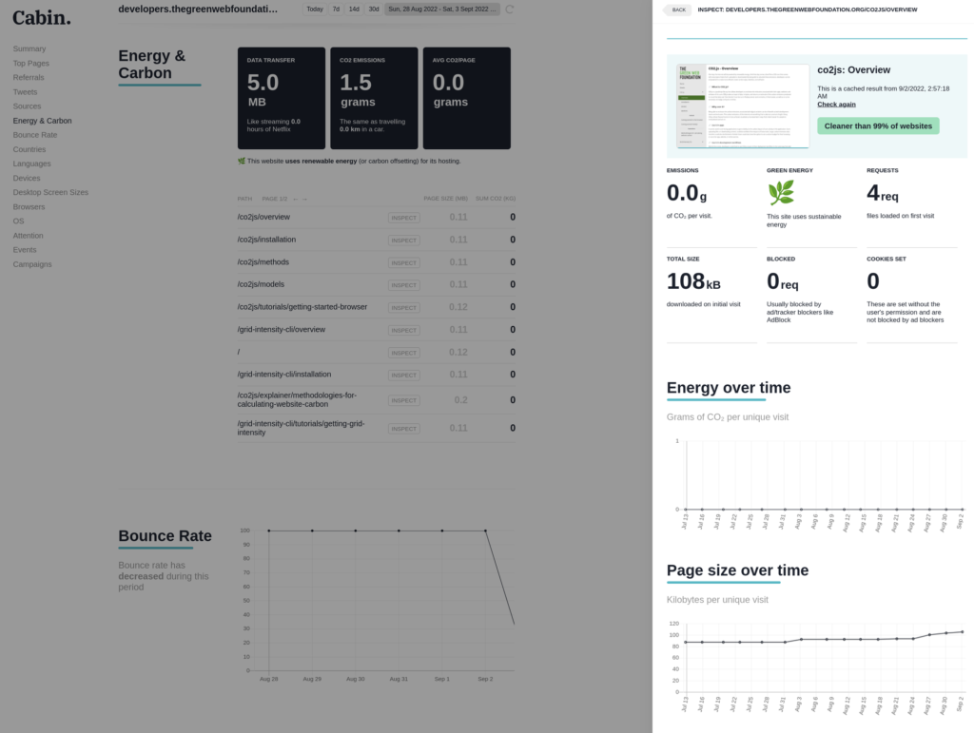Open Countries in the sidebar
The width and height of the screenshot is (974, 733).
click(x=29, y=149)
